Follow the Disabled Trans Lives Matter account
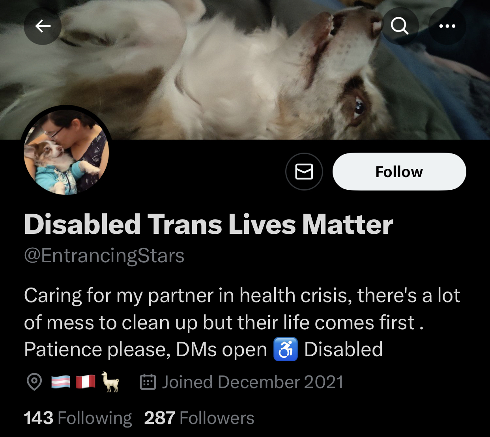Image resolution: width=490 pixels, height=437 pixels. click(399, 172)
